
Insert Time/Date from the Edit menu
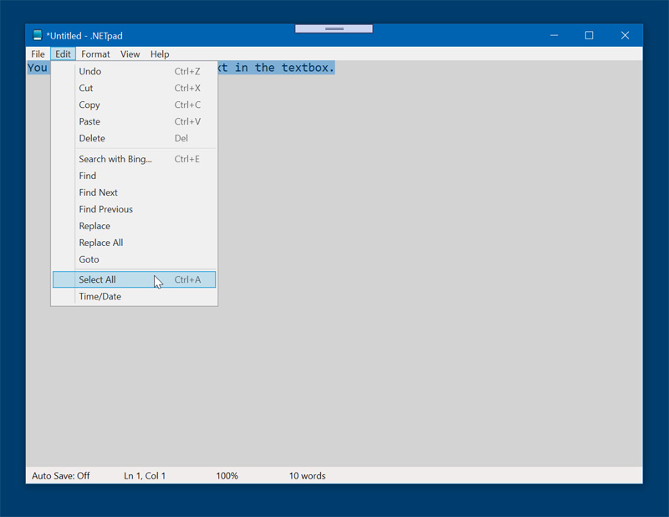tap(100, 296)
